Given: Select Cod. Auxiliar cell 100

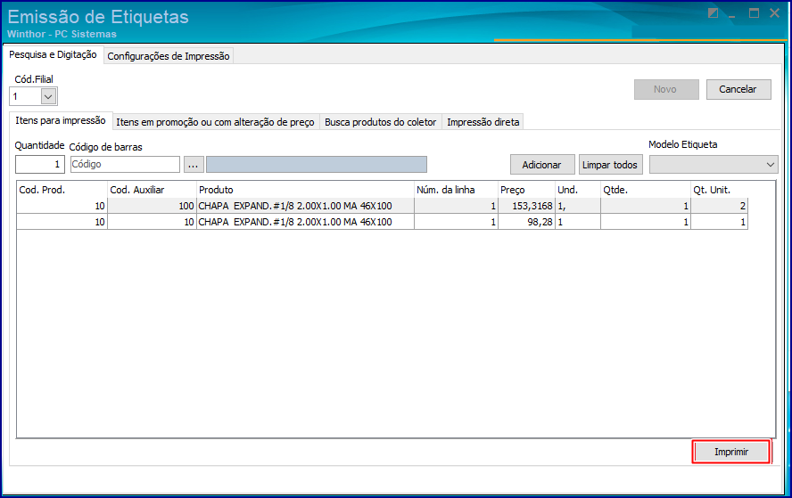Looking at the screenshot, I should click(152, 206).
